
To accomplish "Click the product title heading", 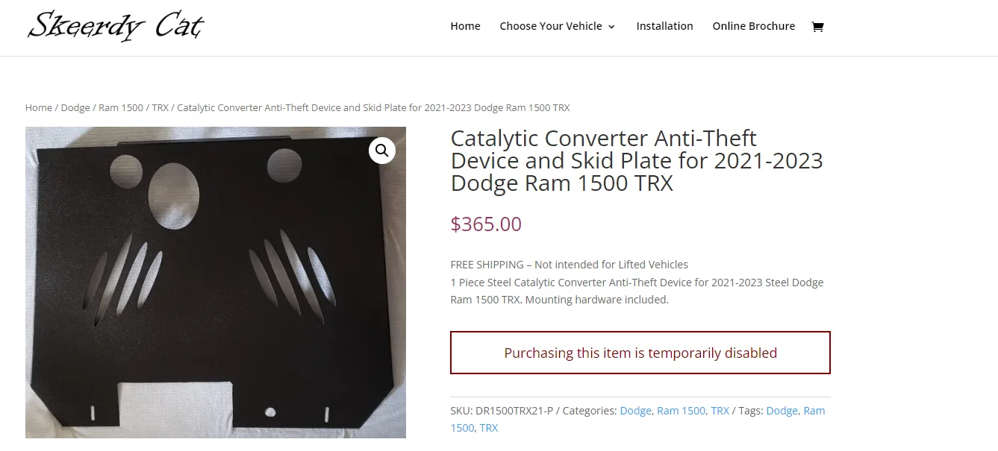I will [636, 160].
